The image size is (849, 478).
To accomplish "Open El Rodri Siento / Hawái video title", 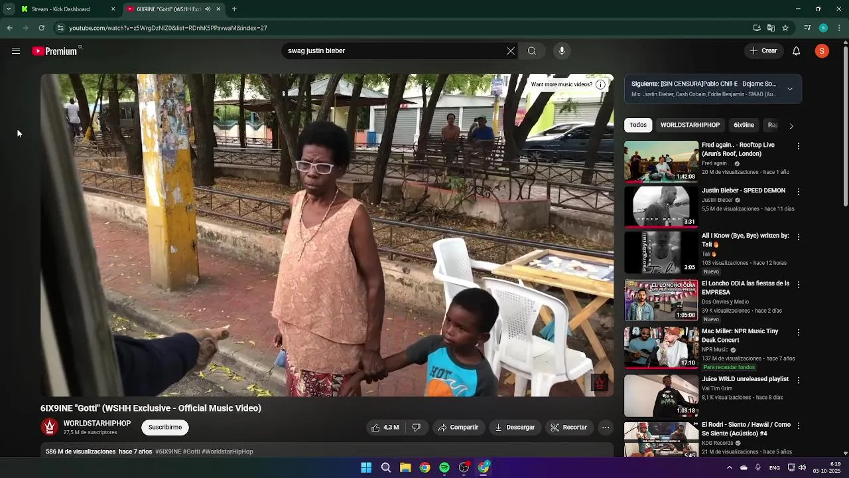I will point(746,429).
